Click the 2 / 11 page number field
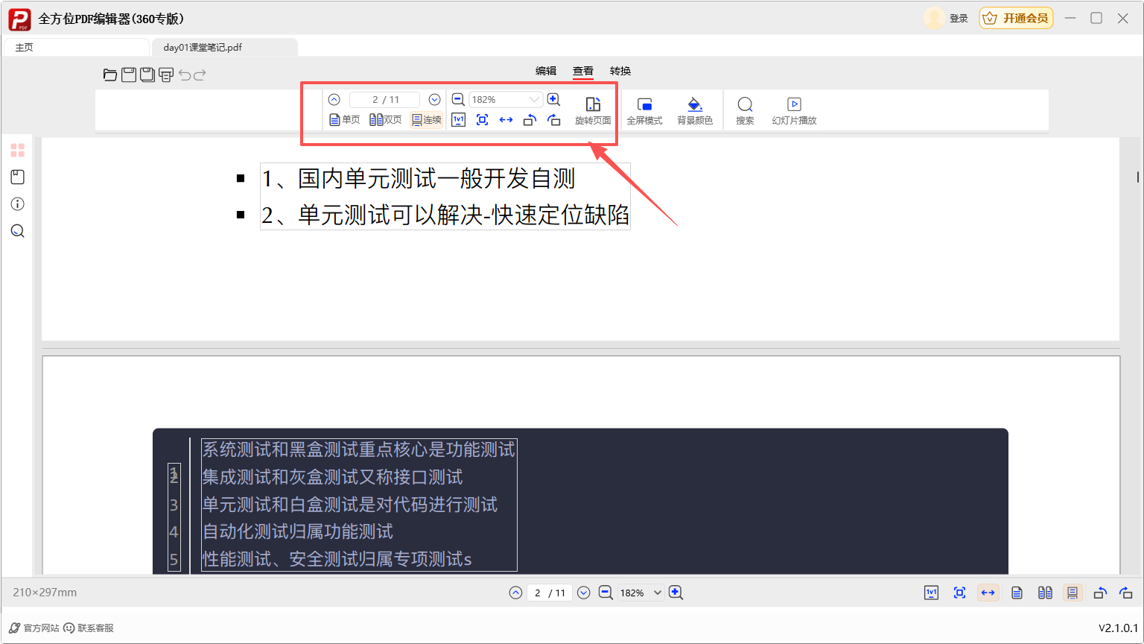The width and height of the screenshot is (1144, 644). click(x=384, y=98)
